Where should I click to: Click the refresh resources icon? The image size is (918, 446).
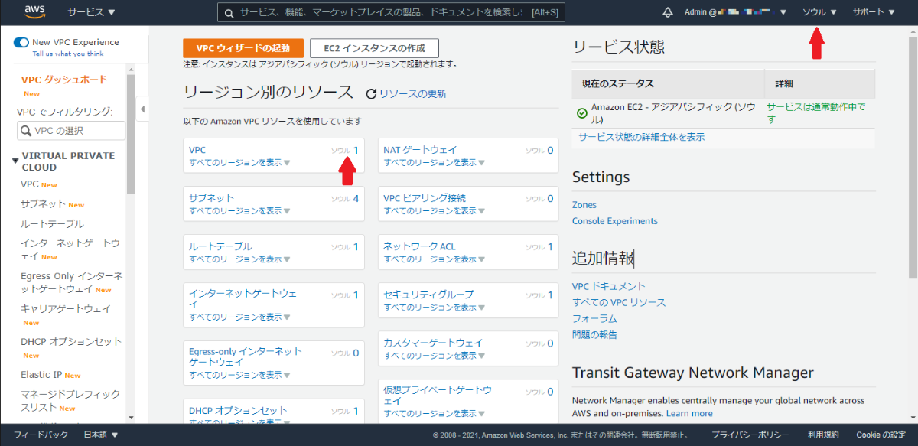coord(372,94)
